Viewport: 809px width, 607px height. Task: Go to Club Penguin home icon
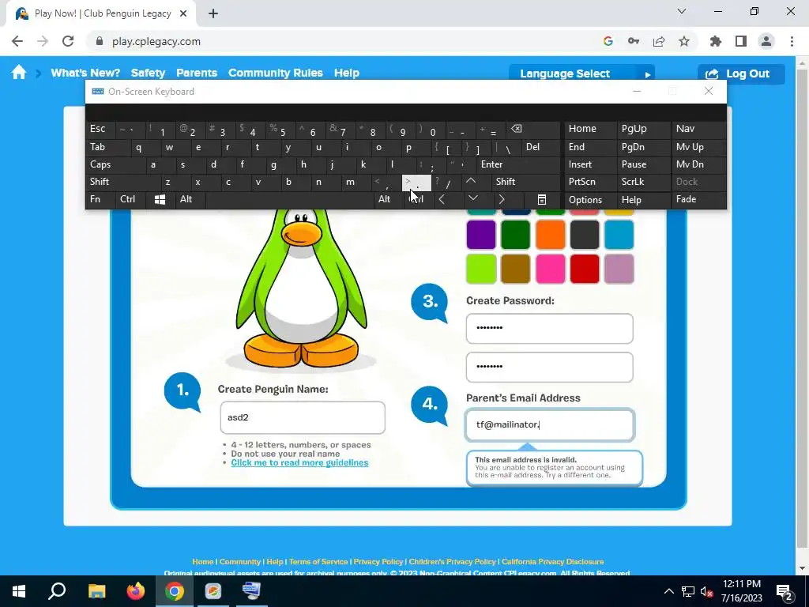(x=19, y=73)
